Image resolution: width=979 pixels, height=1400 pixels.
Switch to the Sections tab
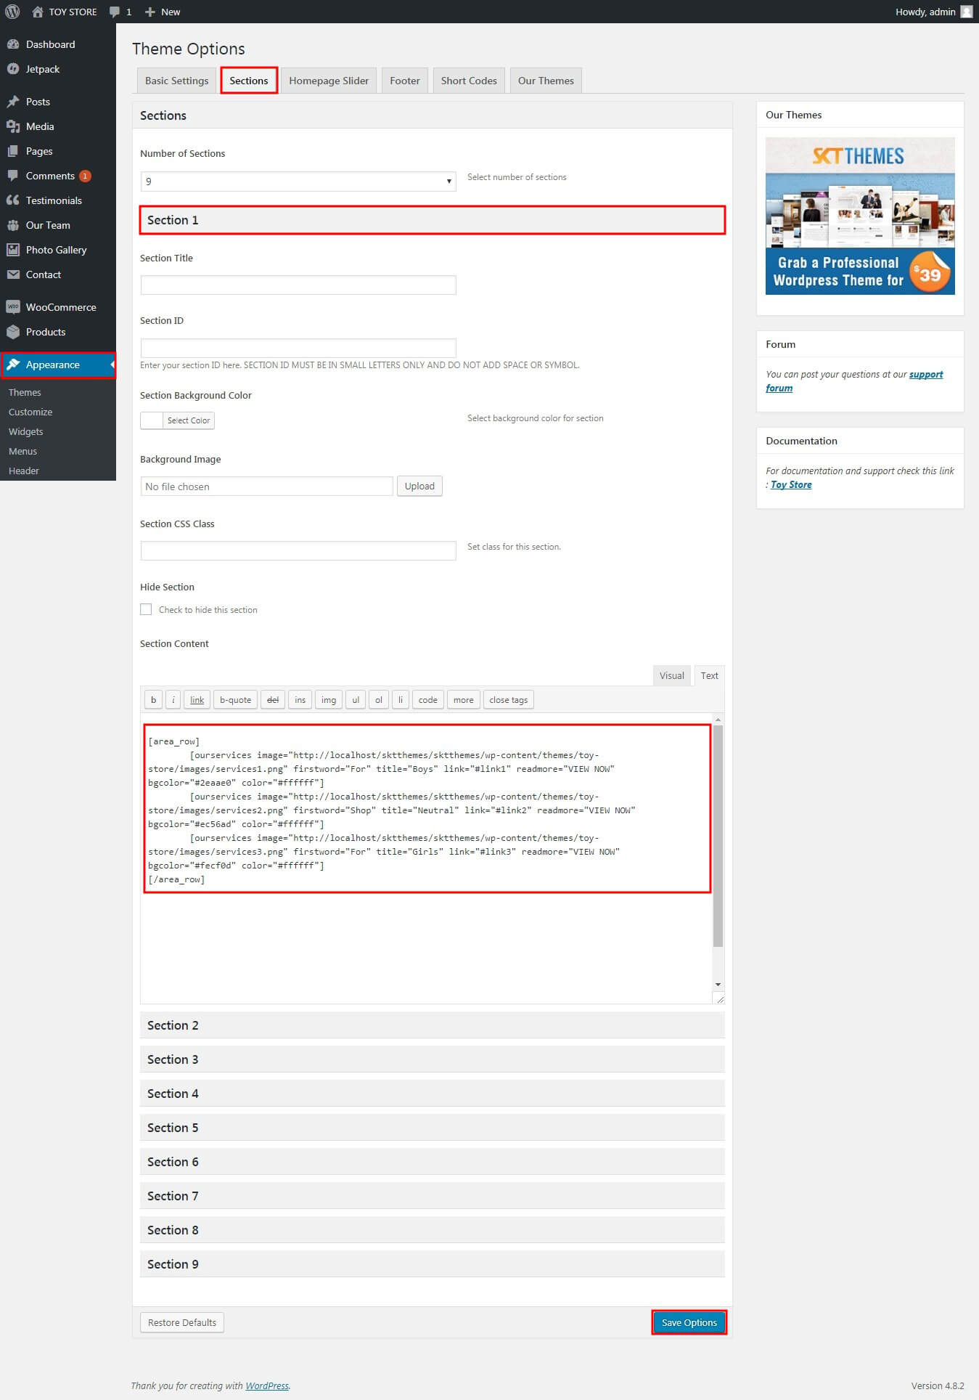pyautogui.click(x=249, y=81)
